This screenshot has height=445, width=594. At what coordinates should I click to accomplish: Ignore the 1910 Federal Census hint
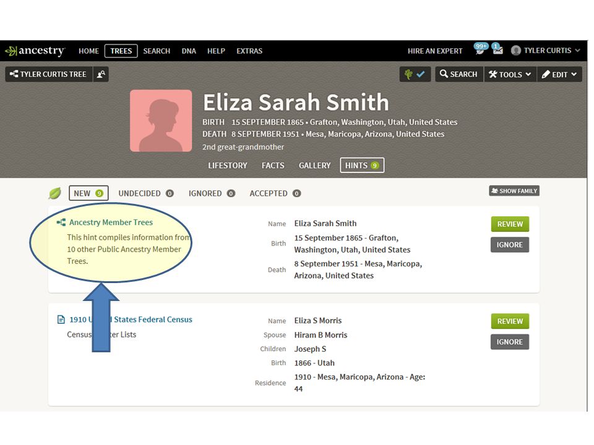pos(510,342)
